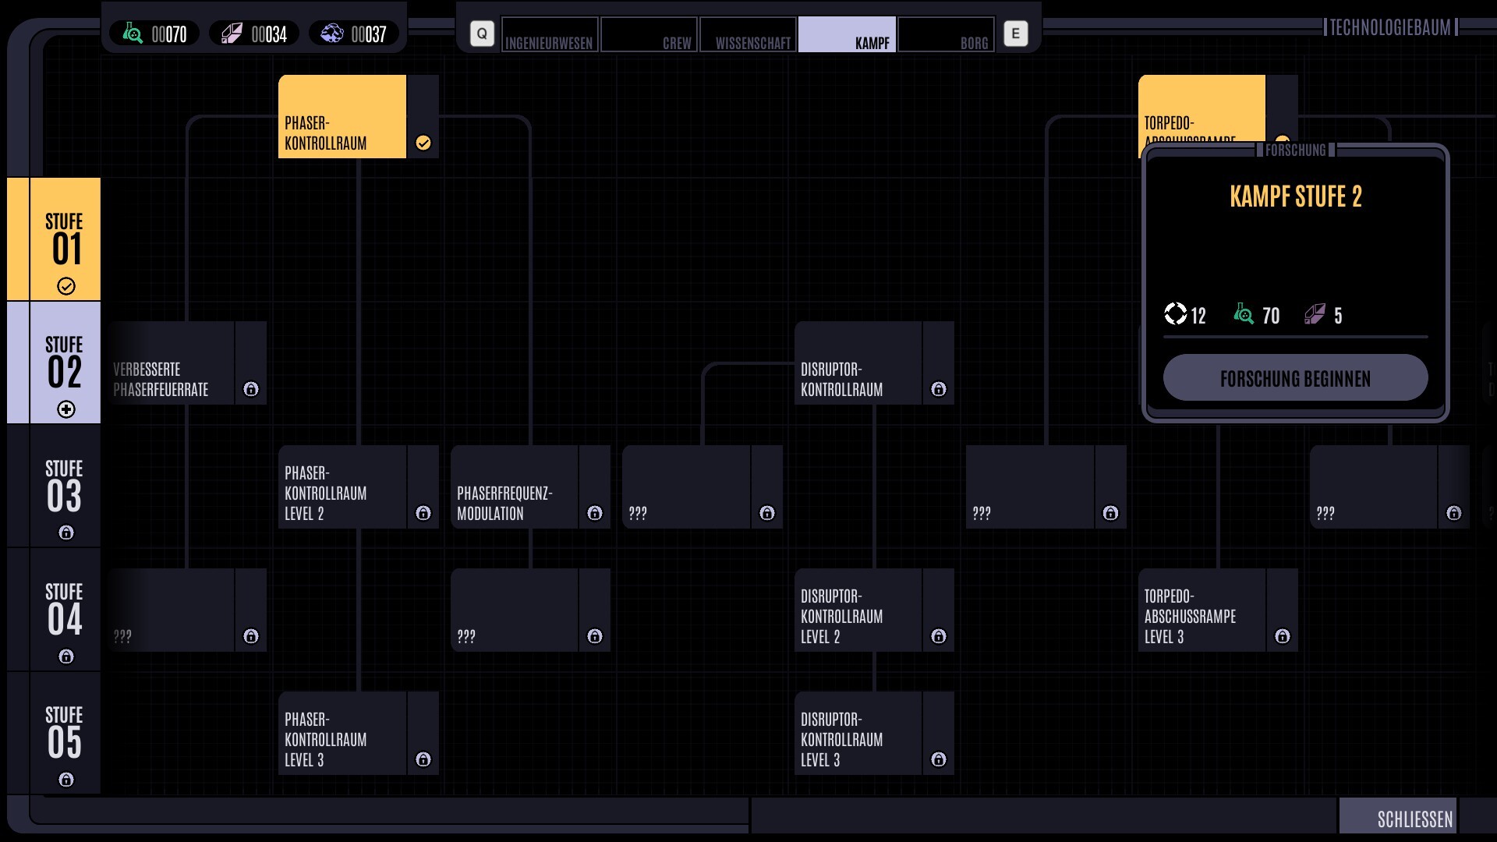This screenshot has height=842, width=1497.
Task: Click lock icon under Stufe 04
Action: pyautogui.click(x=66, y=656)
